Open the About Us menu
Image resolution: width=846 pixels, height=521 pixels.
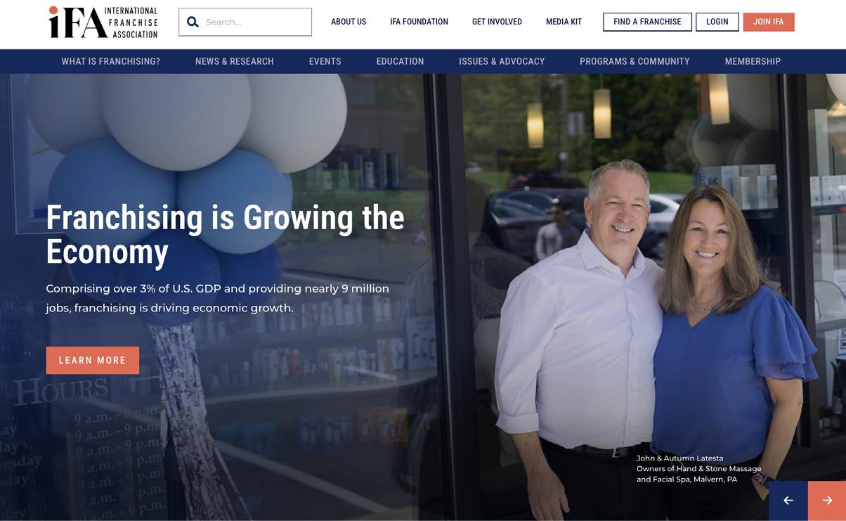349,22
